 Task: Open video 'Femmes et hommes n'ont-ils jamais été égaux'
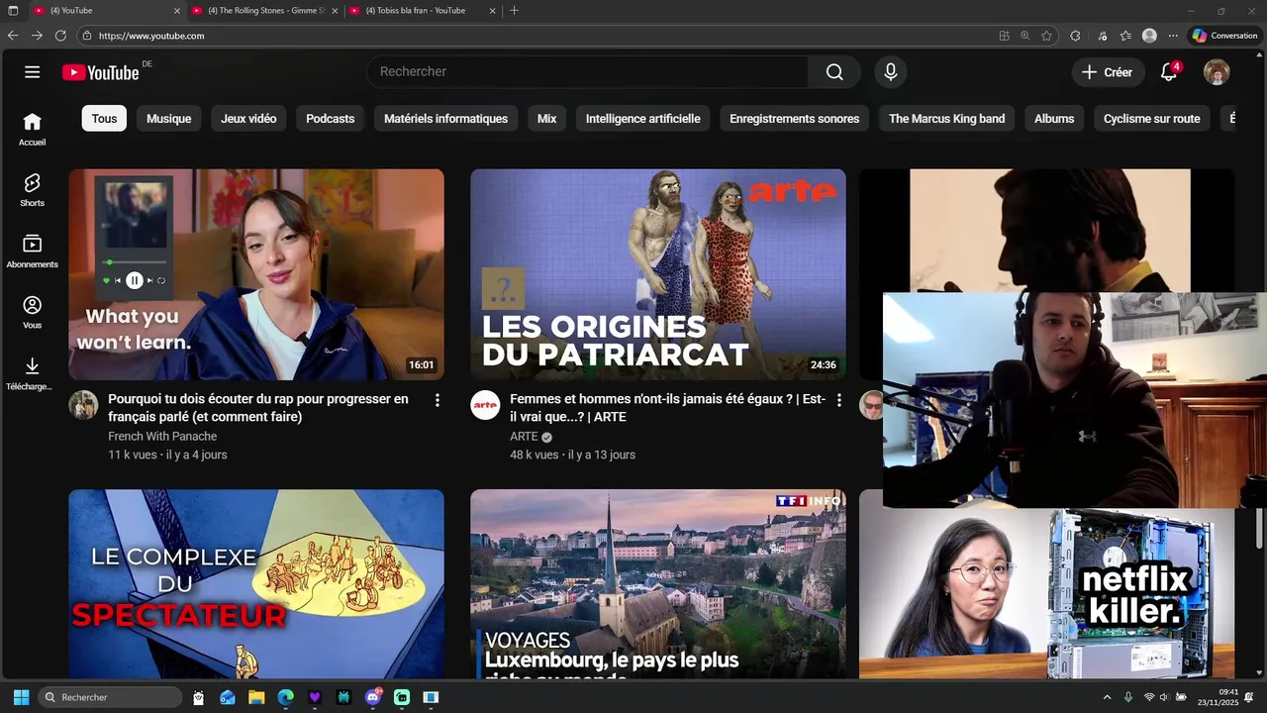click(667, 408)
